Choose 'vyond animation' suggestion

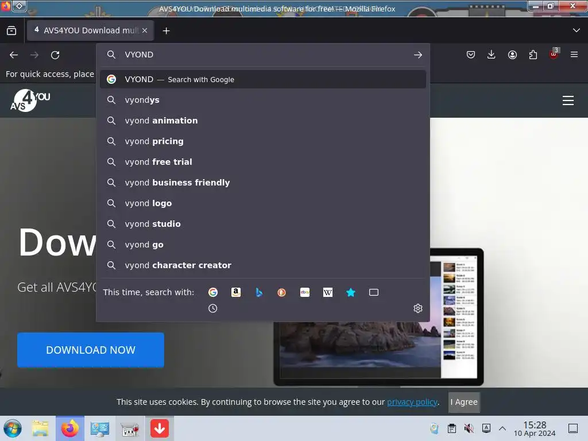(262, 121)
